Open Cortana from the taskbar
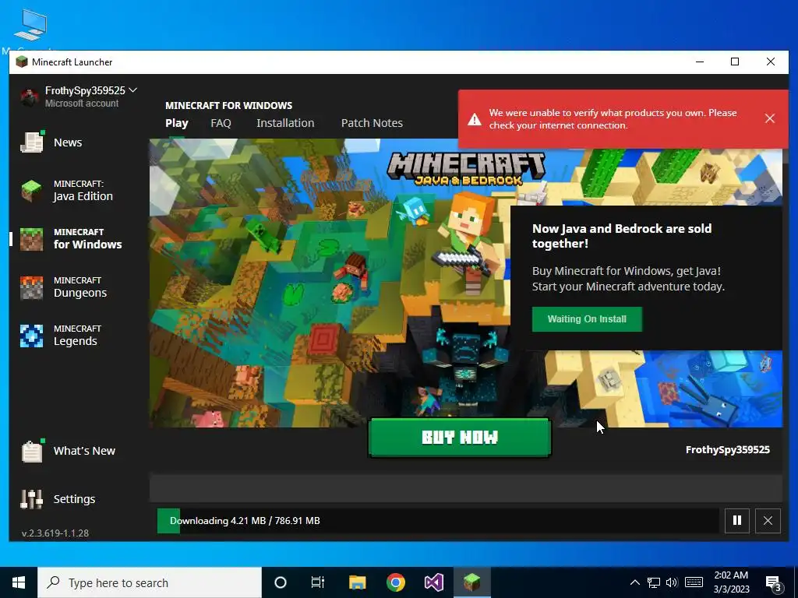The image size is (798, 598). click(x=281, y=582)
